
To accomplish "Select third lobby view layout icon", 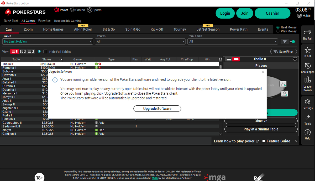I will pos(31,52).
